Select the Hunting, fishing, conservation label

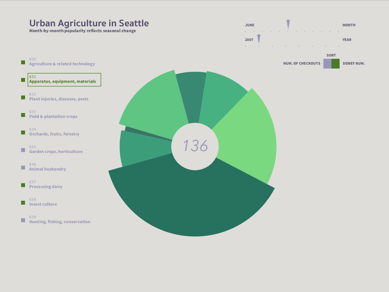60,222
